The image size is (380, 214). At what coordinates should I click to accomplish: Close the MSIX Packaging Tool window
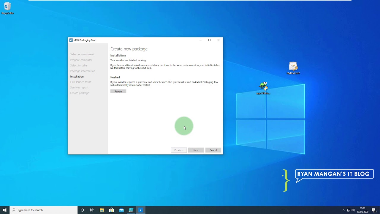coord(218,40)
